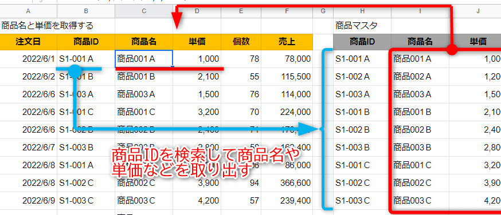501x215 pixels.
Task: Click the orange '単価' header cell
Action: coord(197,41)
